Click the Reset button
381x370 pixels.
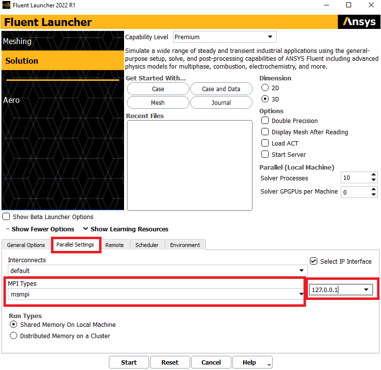pos(170,362)
